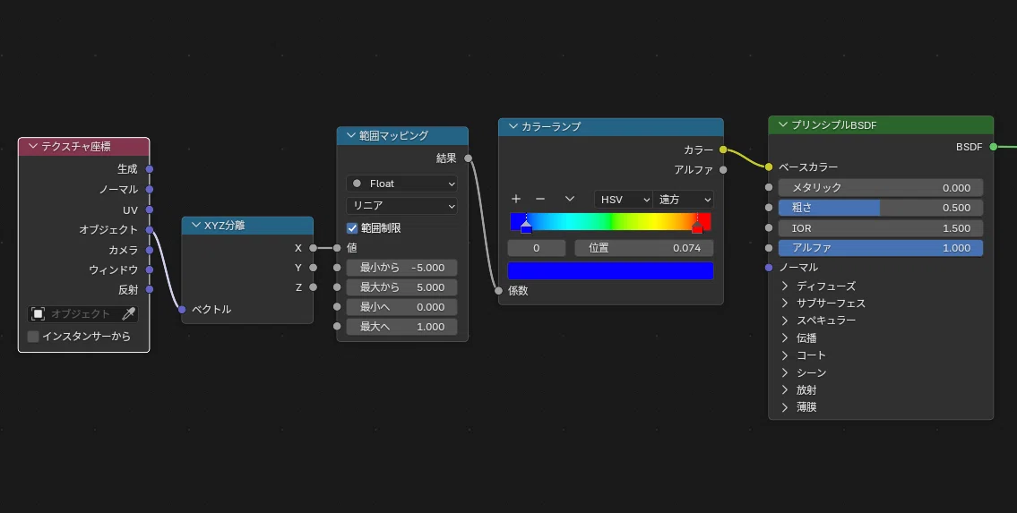Adjust the メタリック slider

[x=881, y=188]
